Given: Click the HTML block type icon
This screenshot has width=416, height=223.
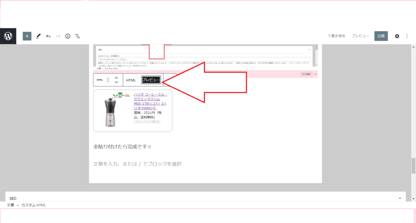Looking at the screenshot, I should click(x=100, y=80).
